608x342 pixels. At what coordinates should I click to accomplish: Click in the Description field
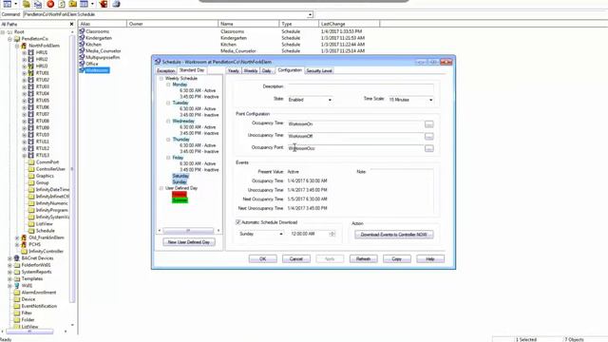coord(360,86)
